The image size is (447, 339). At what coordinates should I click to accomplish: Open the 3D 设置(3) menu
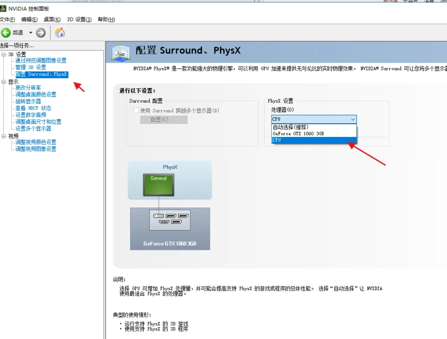[79, 19]
